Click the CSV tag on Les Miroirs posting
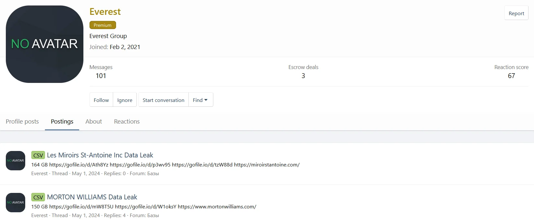Viewport: 534px width, 220px height. (38, 155)
